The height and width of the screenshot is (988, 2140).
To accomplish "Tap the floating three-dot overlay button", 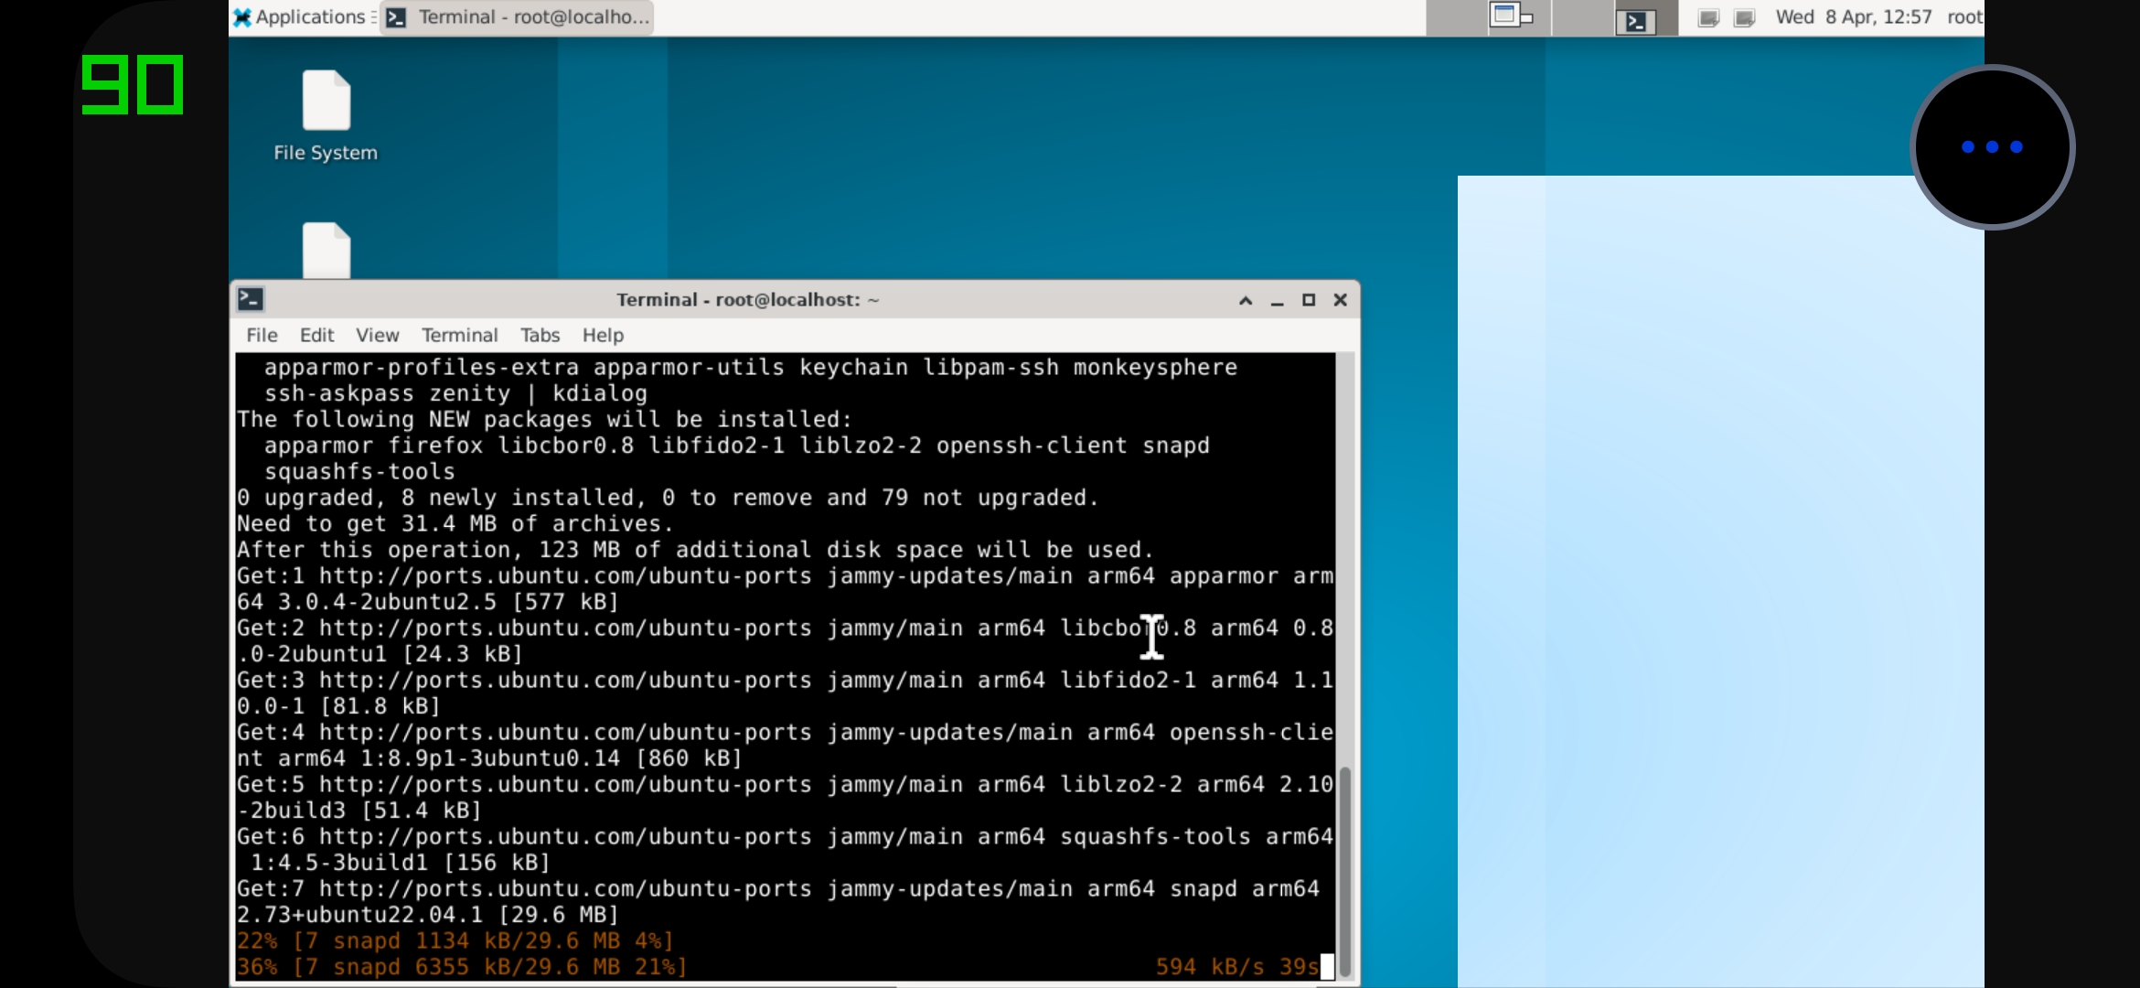I will [1992, 147].
